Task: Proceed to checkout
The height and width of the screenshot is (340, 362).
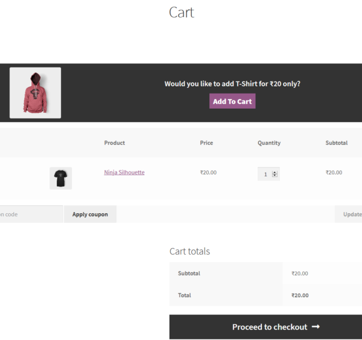Action: click(x=265, y=327)
